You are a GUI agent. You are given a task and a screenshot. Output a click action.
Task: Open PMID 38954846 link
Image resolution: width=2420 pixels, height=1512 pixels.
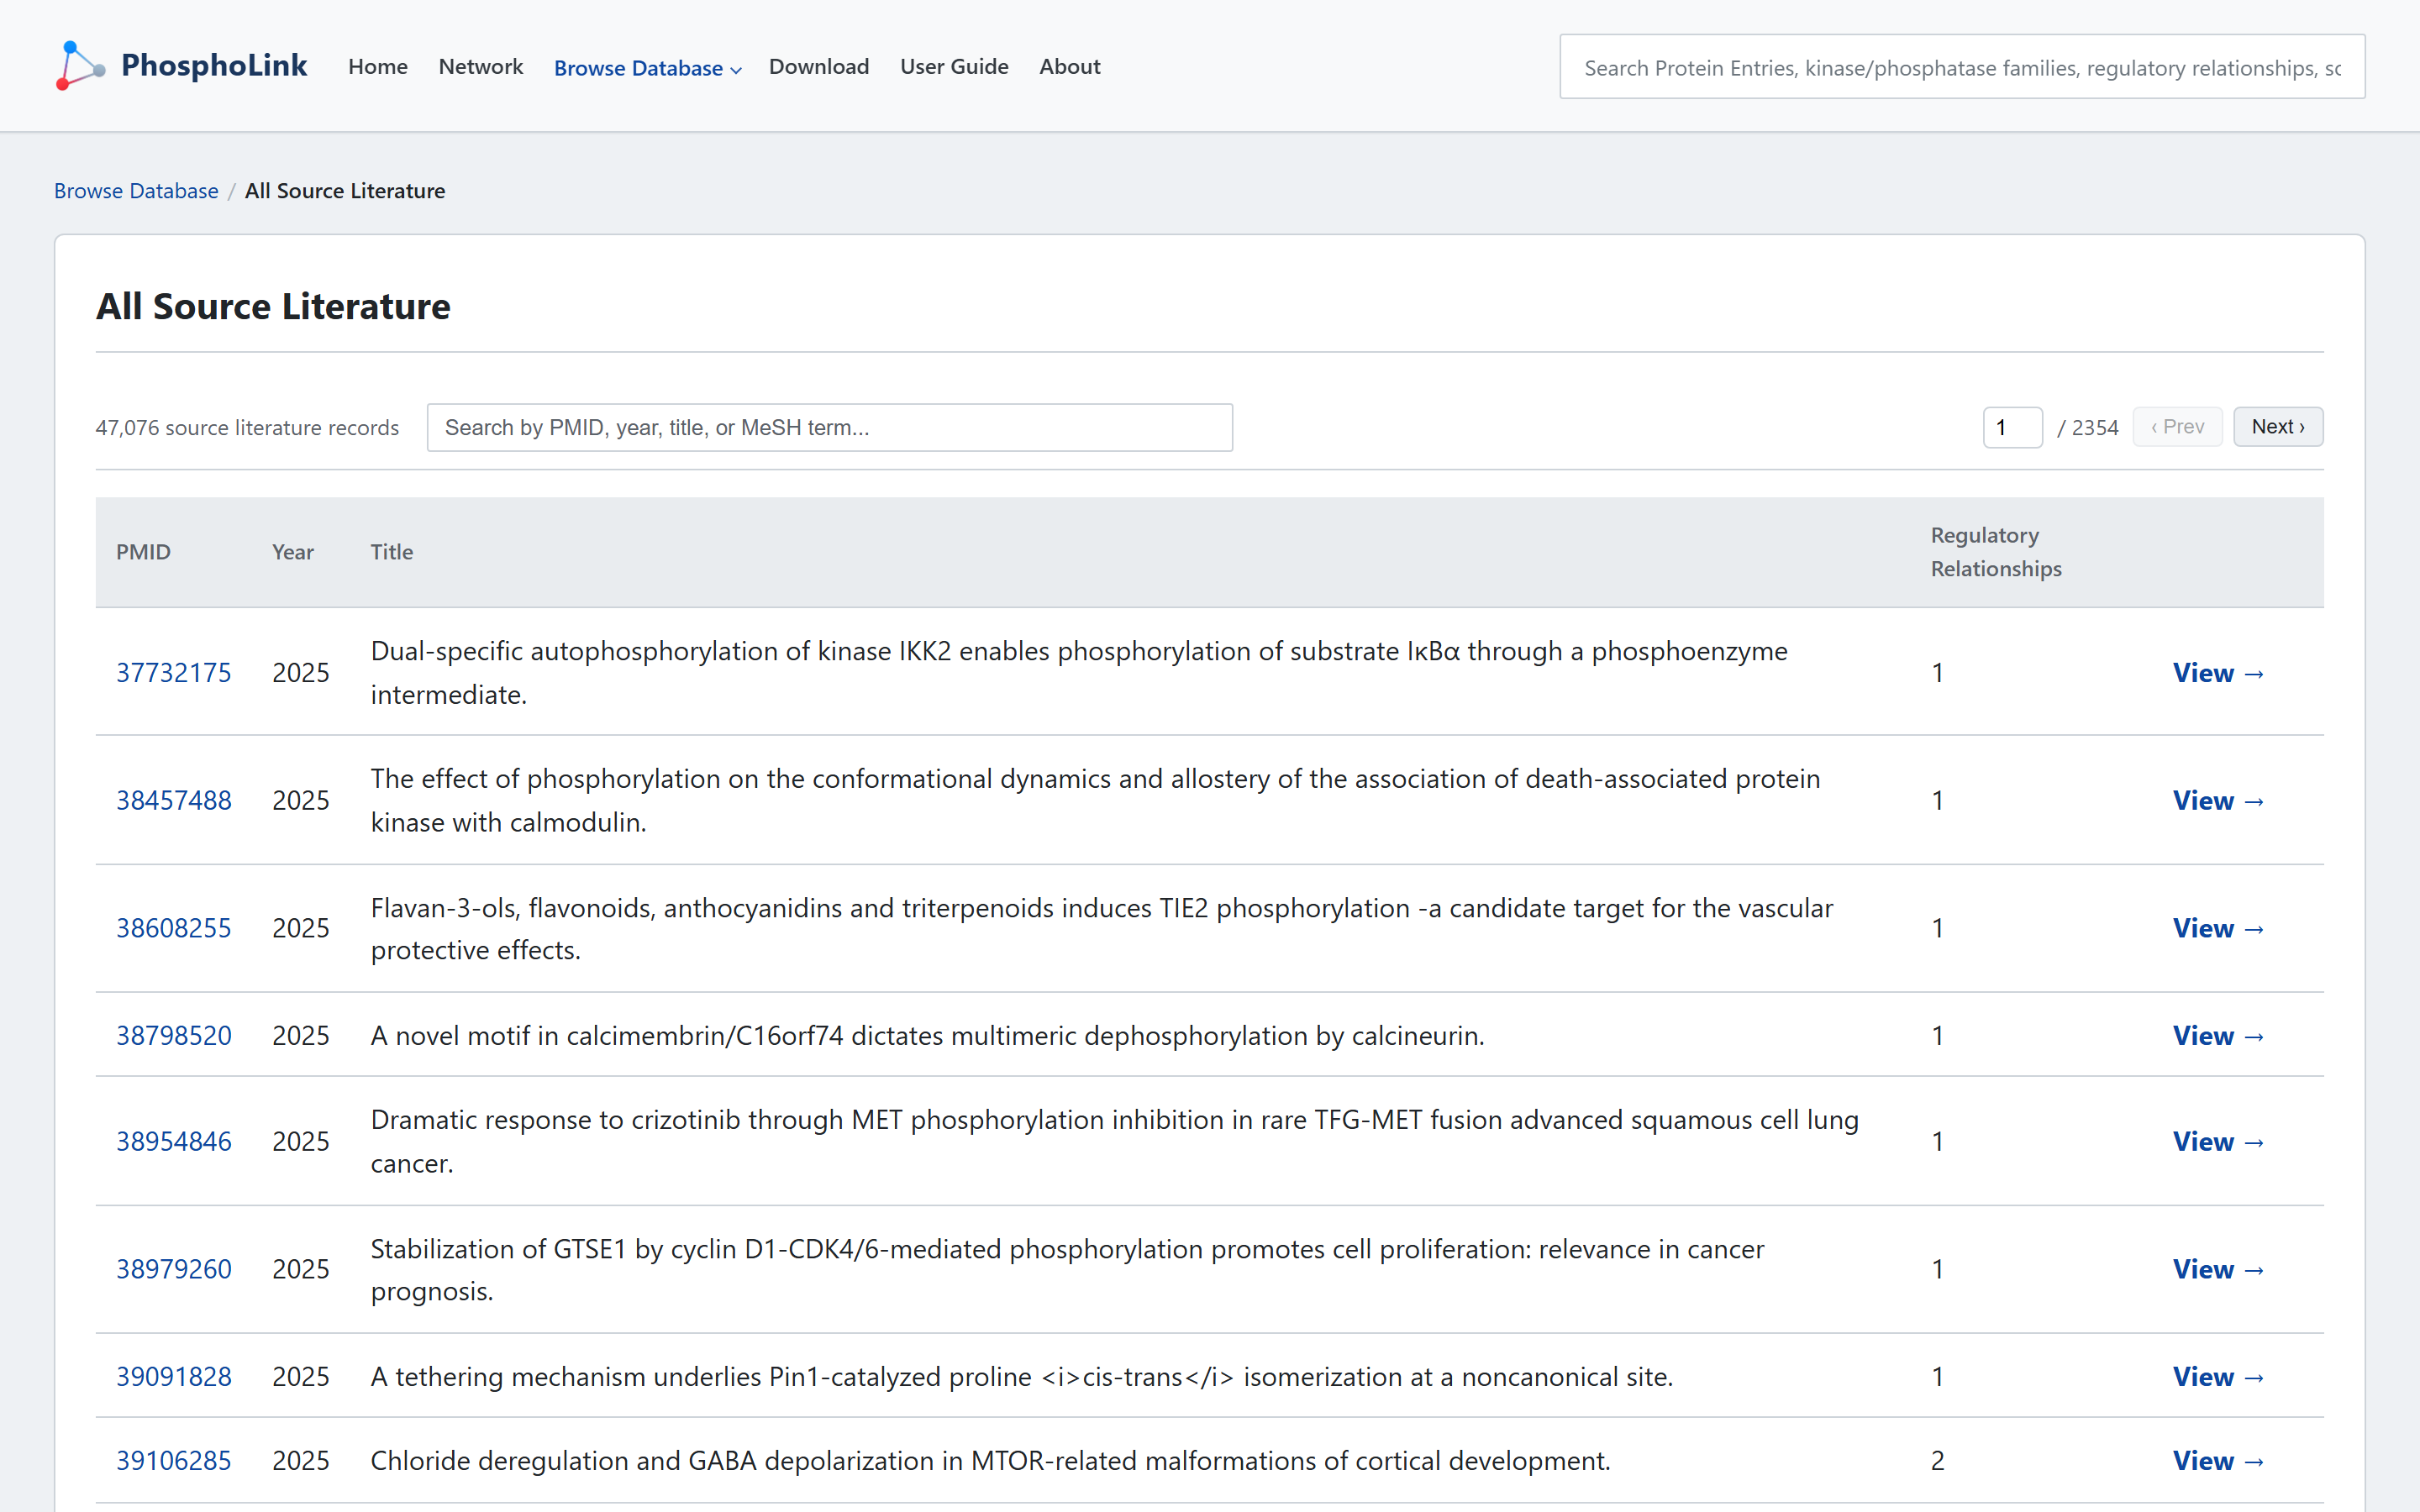point(173,1142)
